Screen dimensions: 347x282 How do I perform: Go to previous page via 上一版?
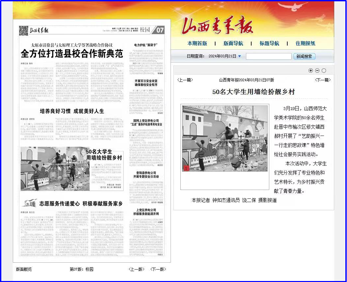pos(136,269)
